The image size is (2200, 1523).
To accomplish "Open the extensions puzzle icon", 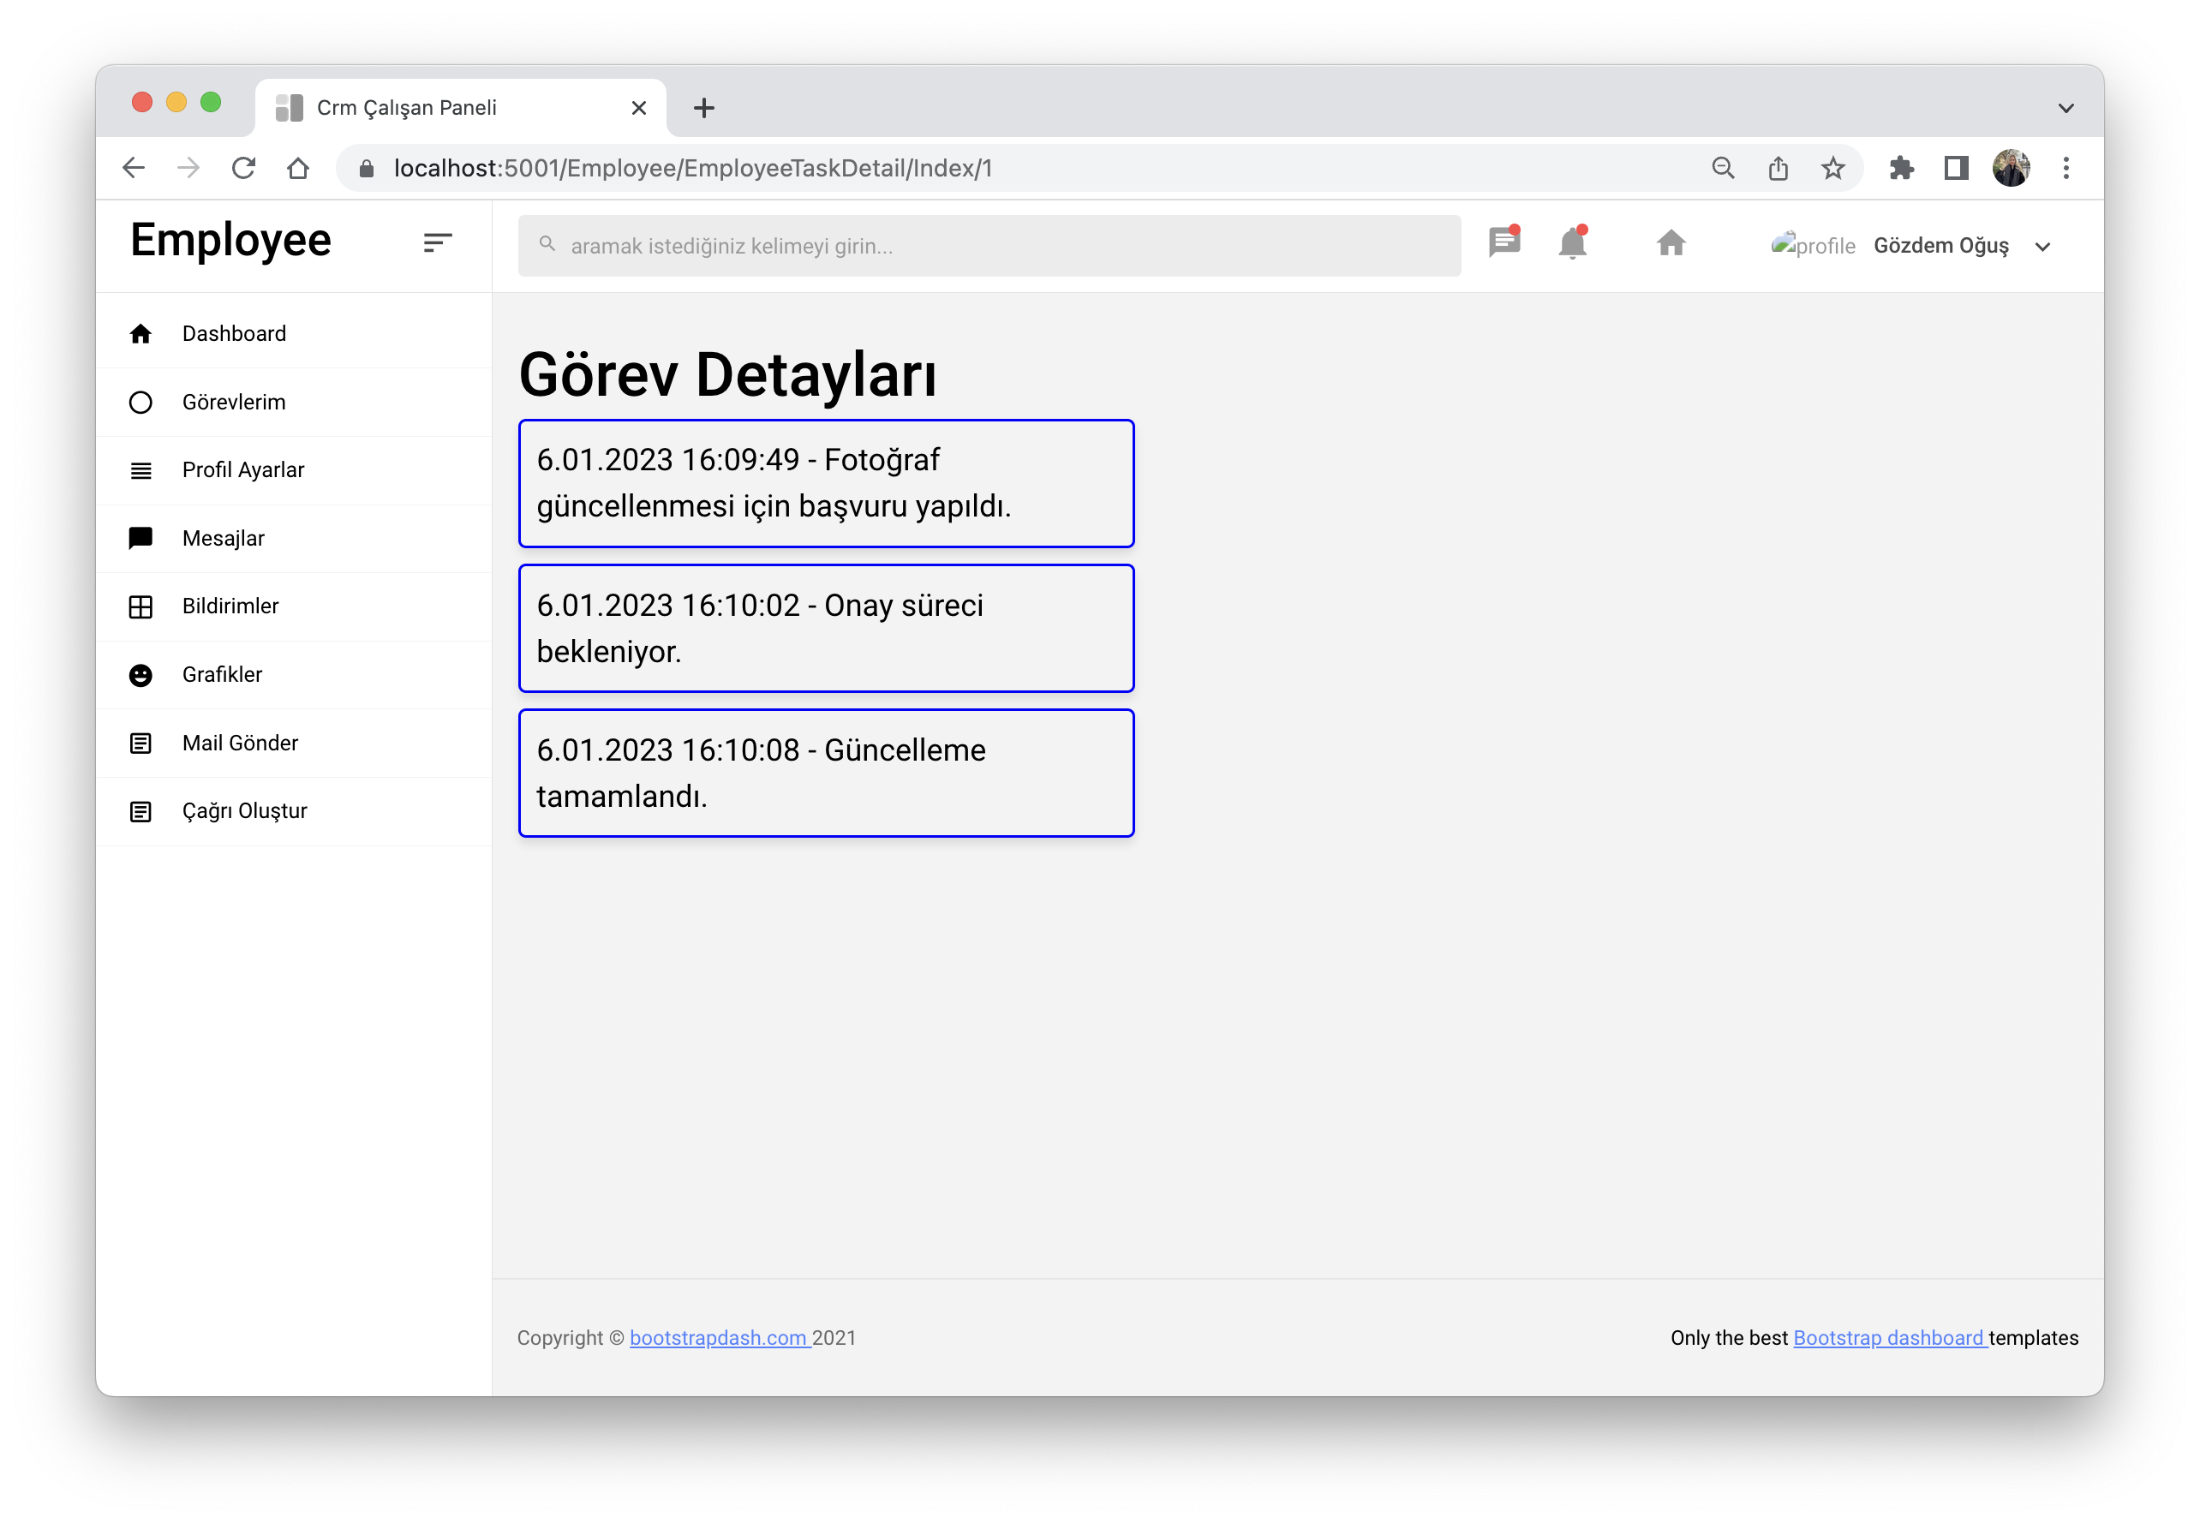I will pos(1901,168).
